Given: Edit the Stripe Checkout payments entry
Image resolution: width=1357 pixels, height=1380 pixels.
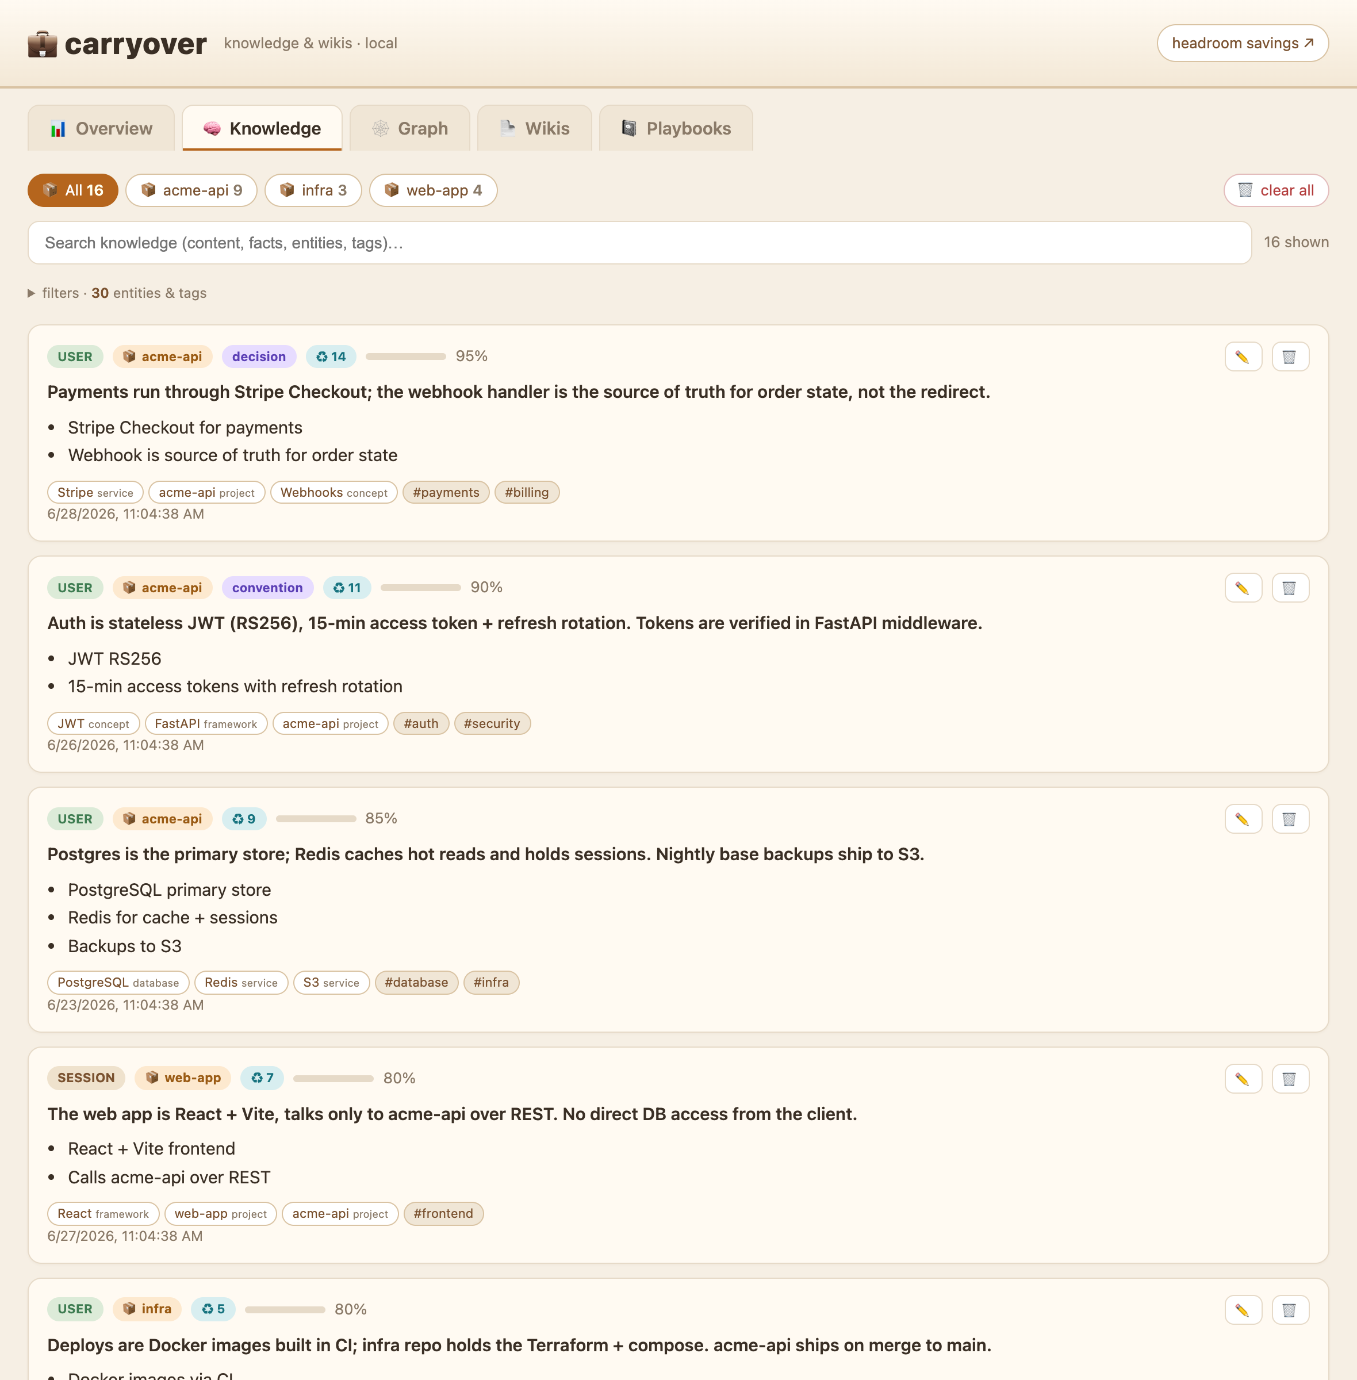Looking at the screenshot, I should pos(1243,357).
